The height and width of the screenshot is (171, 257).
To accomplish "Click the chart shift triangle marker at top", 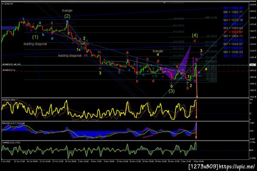I will click(x=164, y=3).
